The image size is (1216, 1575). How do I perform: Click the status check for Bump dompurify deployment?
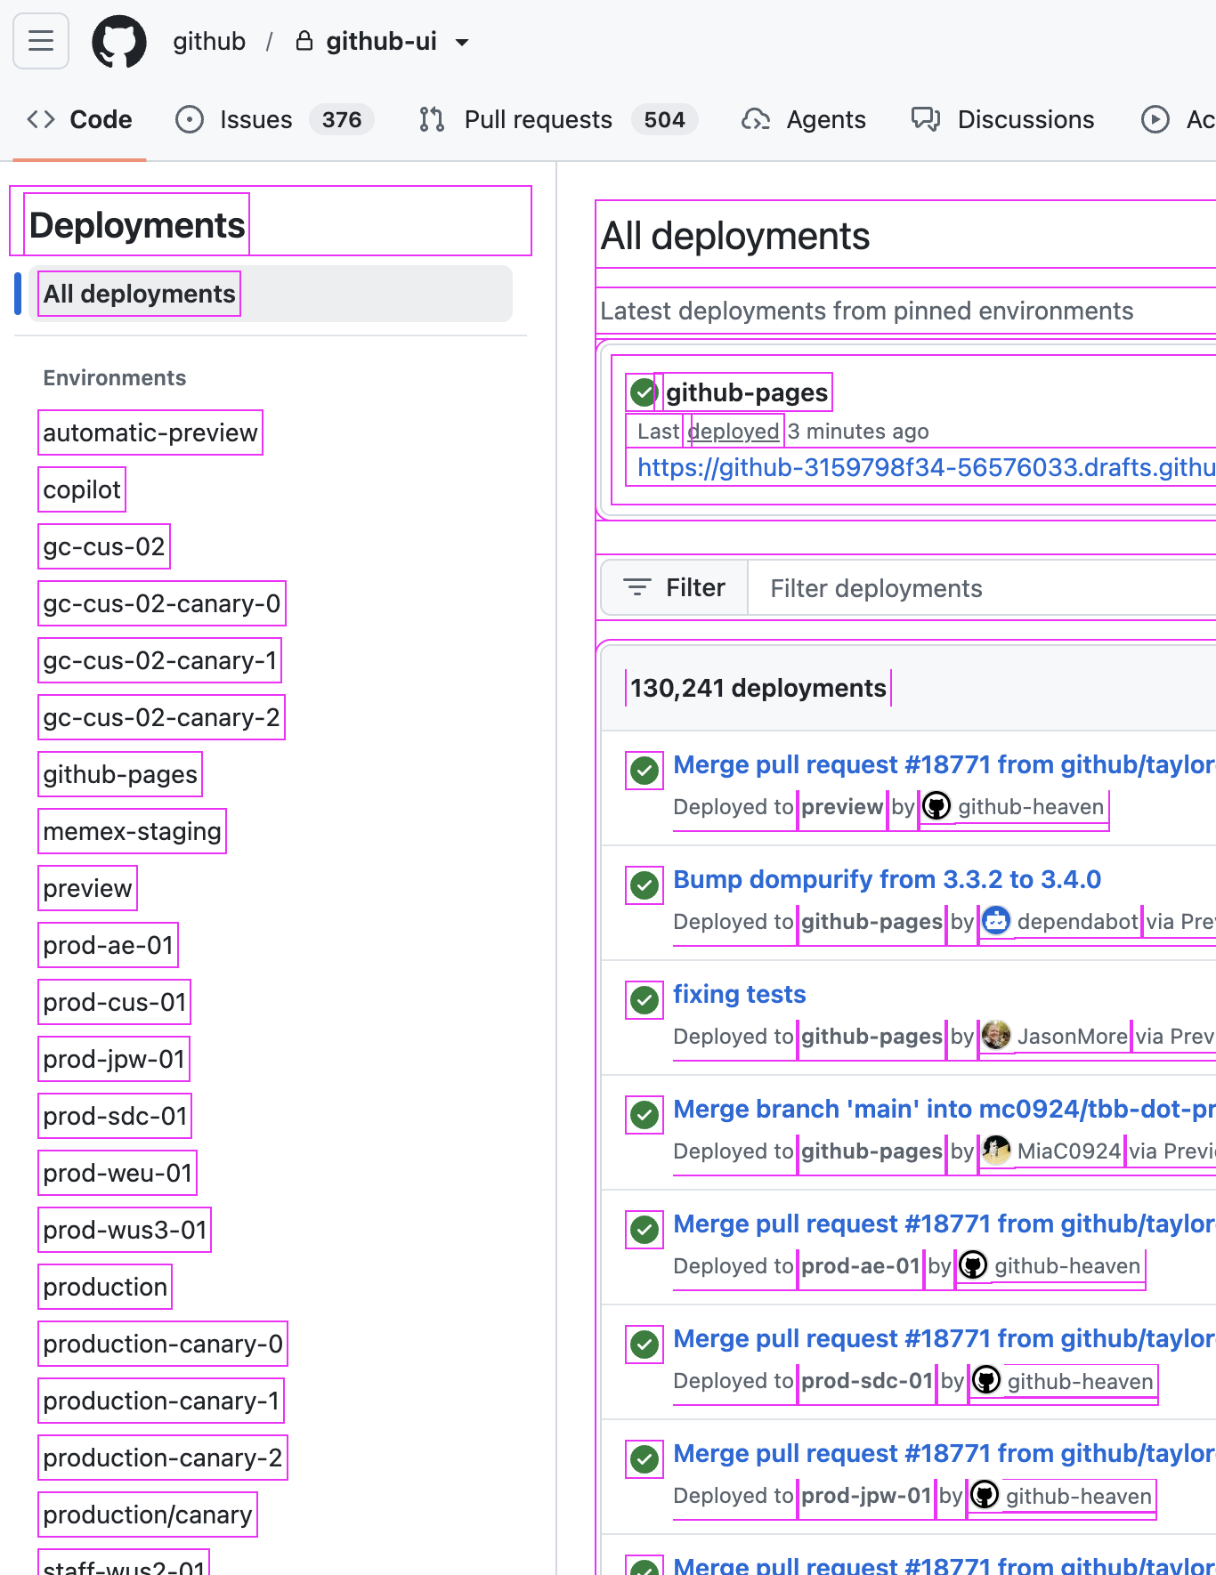[644, 885]
